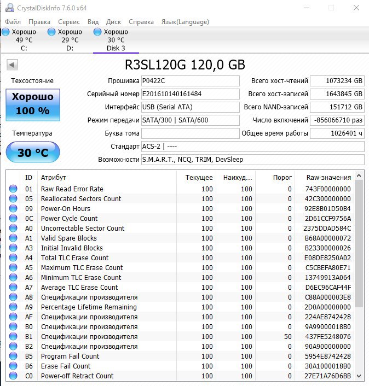Click blue status dot for Program Fail Count
The height and width of the screenshot is (386, 369).
pos(13,356)
